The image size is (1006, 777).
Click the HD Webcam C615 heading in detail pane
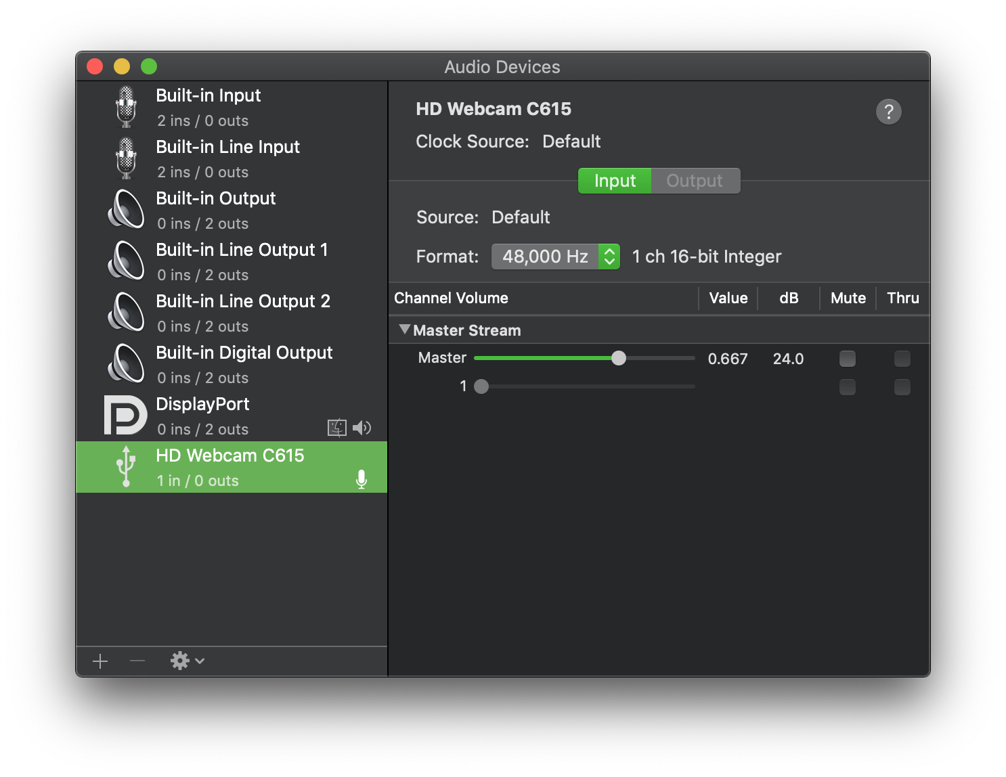[x=494, y=109]
